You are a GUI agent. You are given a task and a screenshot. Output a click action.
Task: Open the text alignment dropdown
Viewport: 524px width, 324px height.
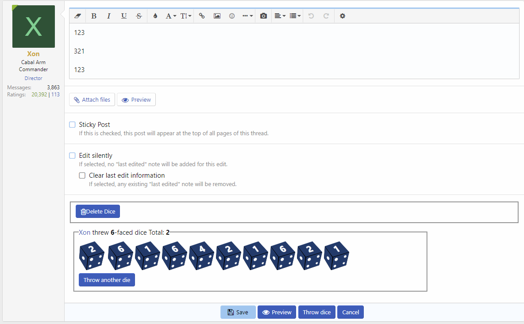point(280,16)
